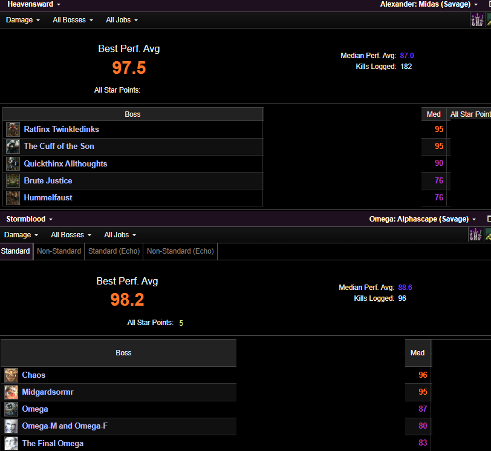Open the All Jobs dropdown under Heavensward

click(x=122, y=20)
